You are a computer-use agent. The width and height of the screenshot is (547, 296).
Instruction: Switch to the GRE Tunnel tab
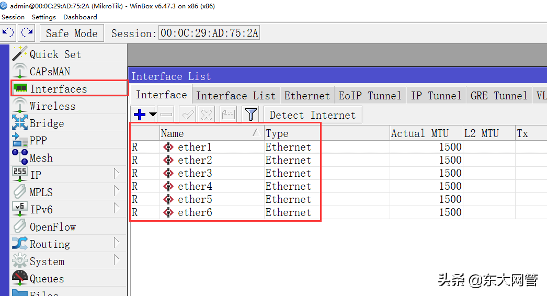(x=499, y=96)
